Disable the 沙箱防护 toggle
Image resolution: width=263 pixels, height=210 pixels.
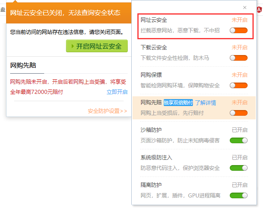point(238,140)
